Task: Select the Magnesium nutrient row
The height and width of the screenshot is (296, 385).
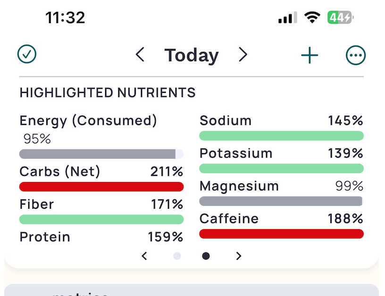Action: click(281, 187)
